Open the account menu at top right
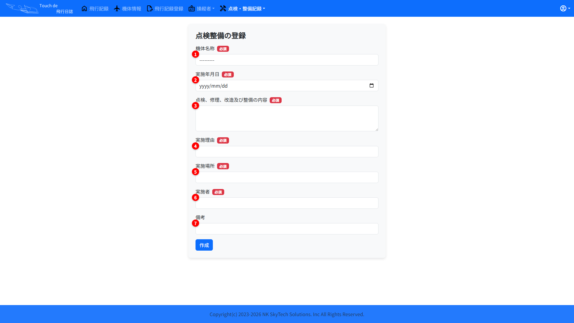Screen dimensions: 574x323 565,8
